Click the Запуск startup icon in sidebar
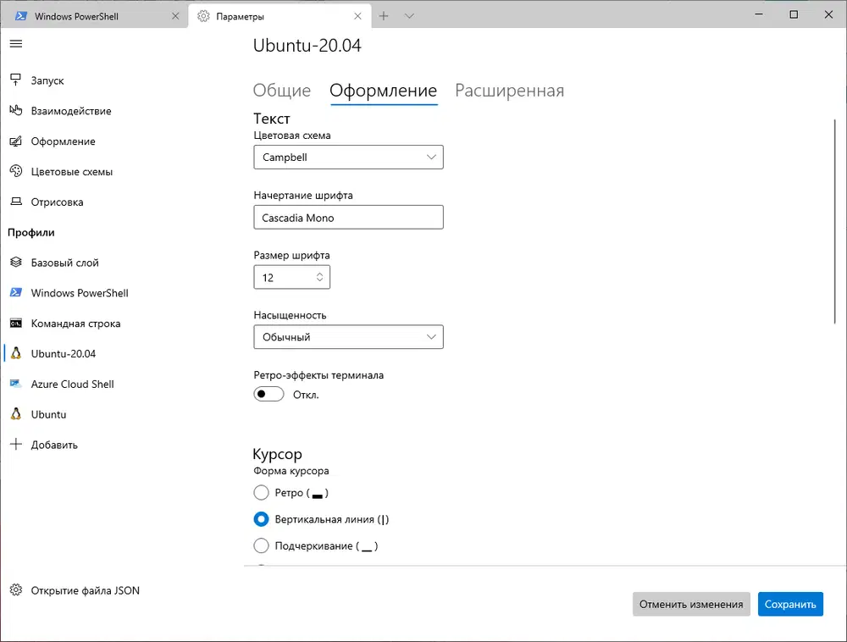Viewport: 847px width, 642px height. 15,80
